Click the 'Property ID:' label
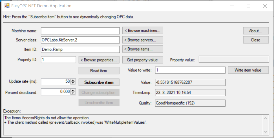Screen dimensions: 274x138 click(27, 60)
